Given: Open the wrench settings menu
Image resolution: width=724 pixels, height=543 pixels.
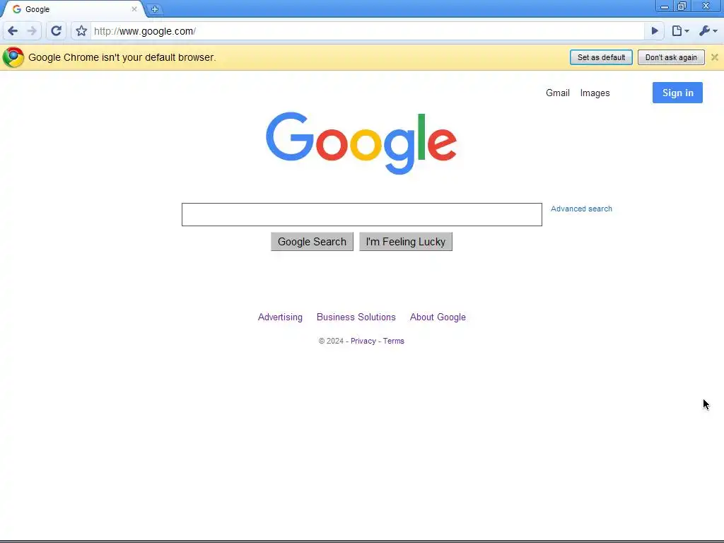Looking at the screenshot, I should click(708, 31).
